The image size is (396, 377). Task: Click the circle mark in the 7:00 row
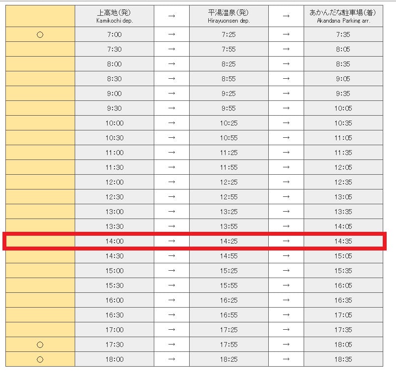tap(40, 34)
